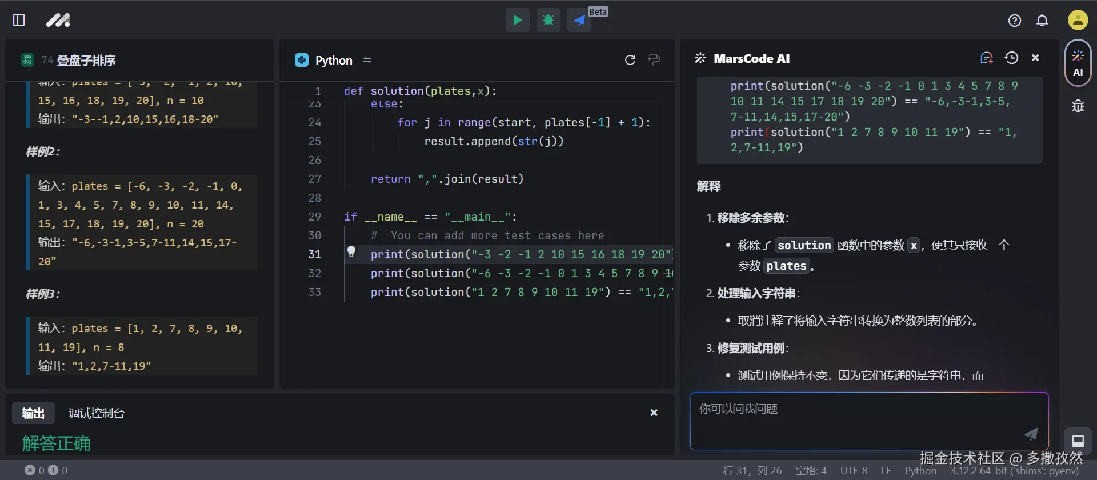
Task: Click the 移除多余参数 list item
Action: [x=752, y=218]
